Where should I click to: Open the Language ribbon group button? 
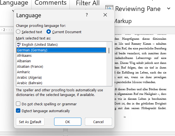point(14,3)
